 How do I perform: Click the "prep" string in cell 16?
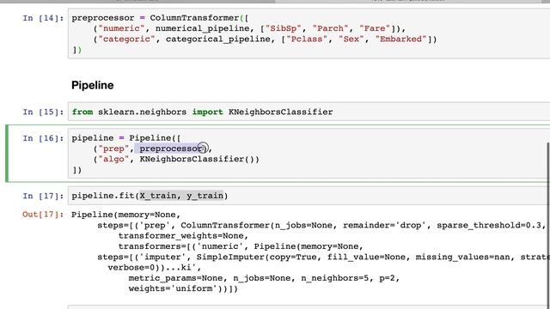click(x=113, y=148)
